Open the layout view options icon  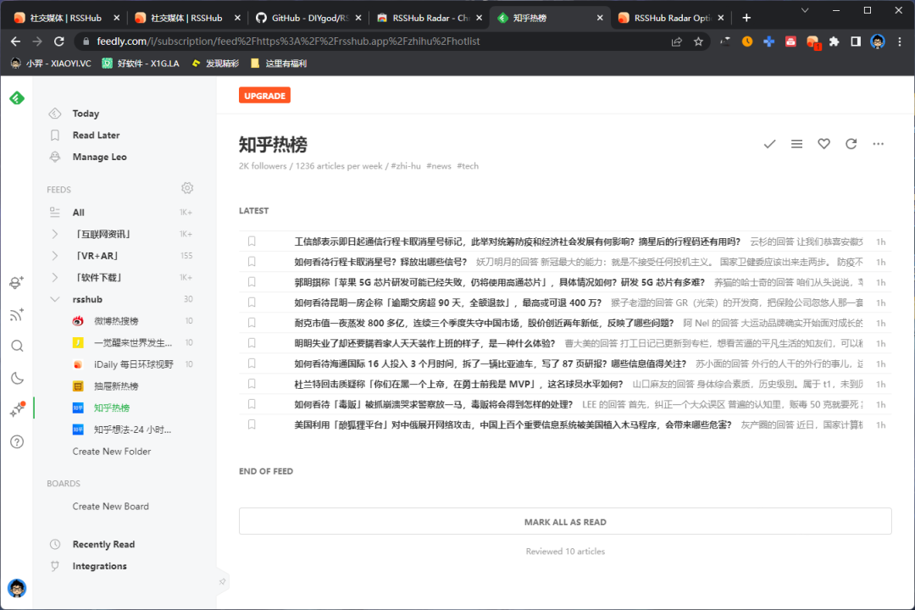[x=796, y=144]
